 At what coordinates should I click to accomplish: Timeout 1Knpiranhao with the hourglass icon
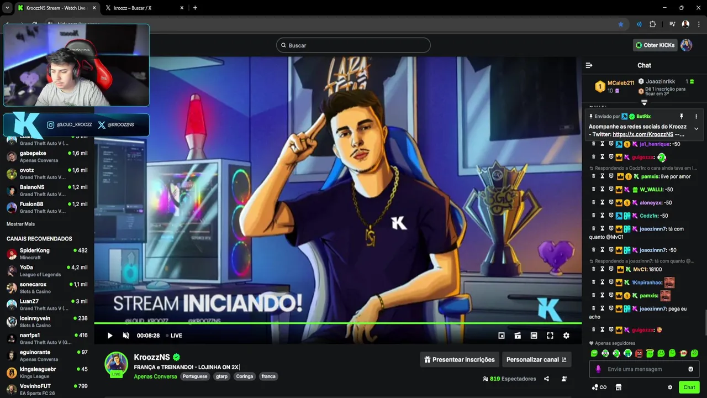[603, 282]
